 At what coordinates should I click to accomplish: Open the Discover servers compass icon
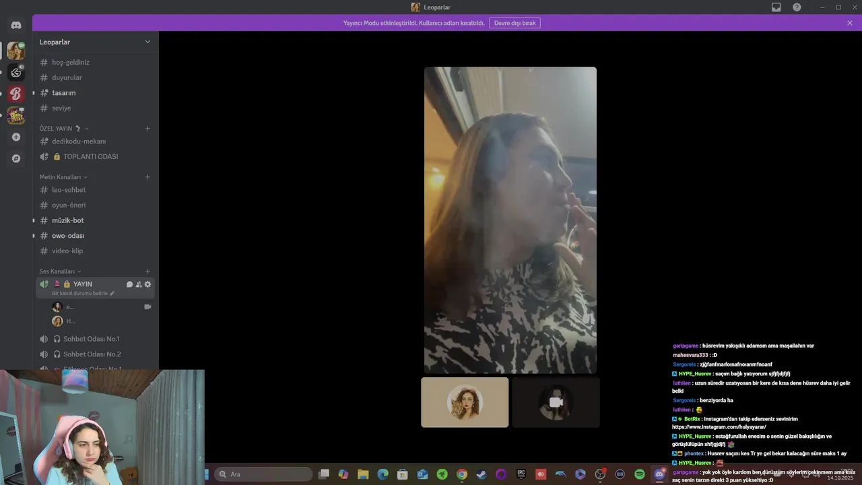(x=16, y=158)
